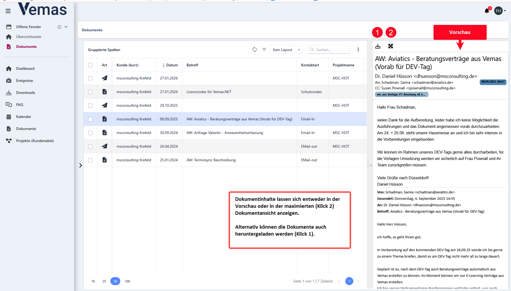This screenshot has width=511, height=291.
Task: Tick the checkbox for the 27.01.2026 MSC-HOT row
Action: click(90, 78)
